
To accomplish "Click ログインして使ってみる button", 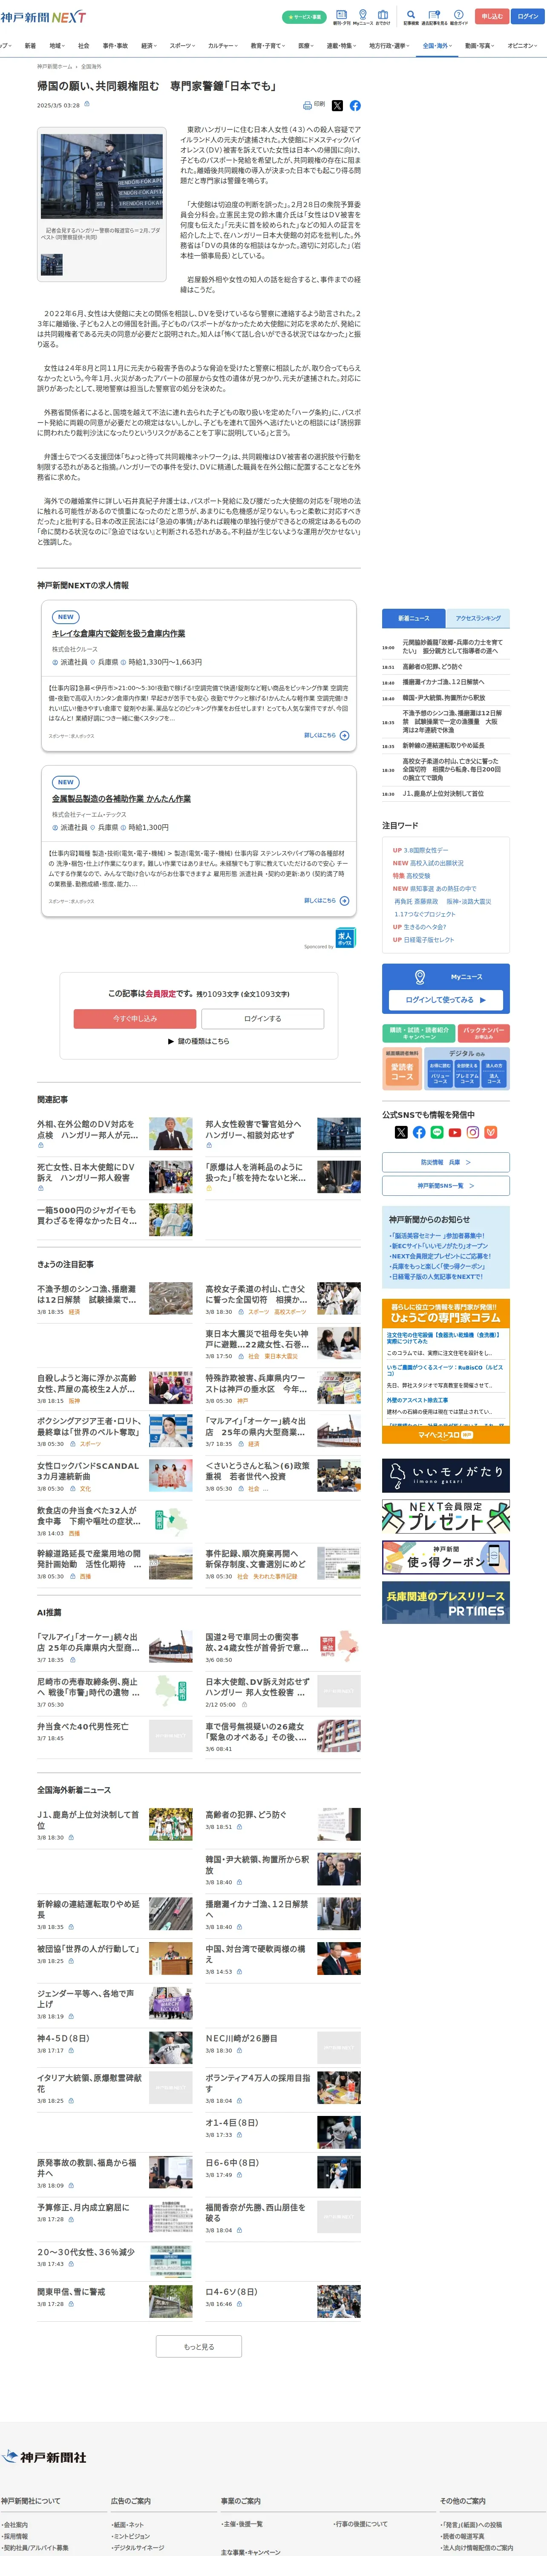I will [446, 1000].
